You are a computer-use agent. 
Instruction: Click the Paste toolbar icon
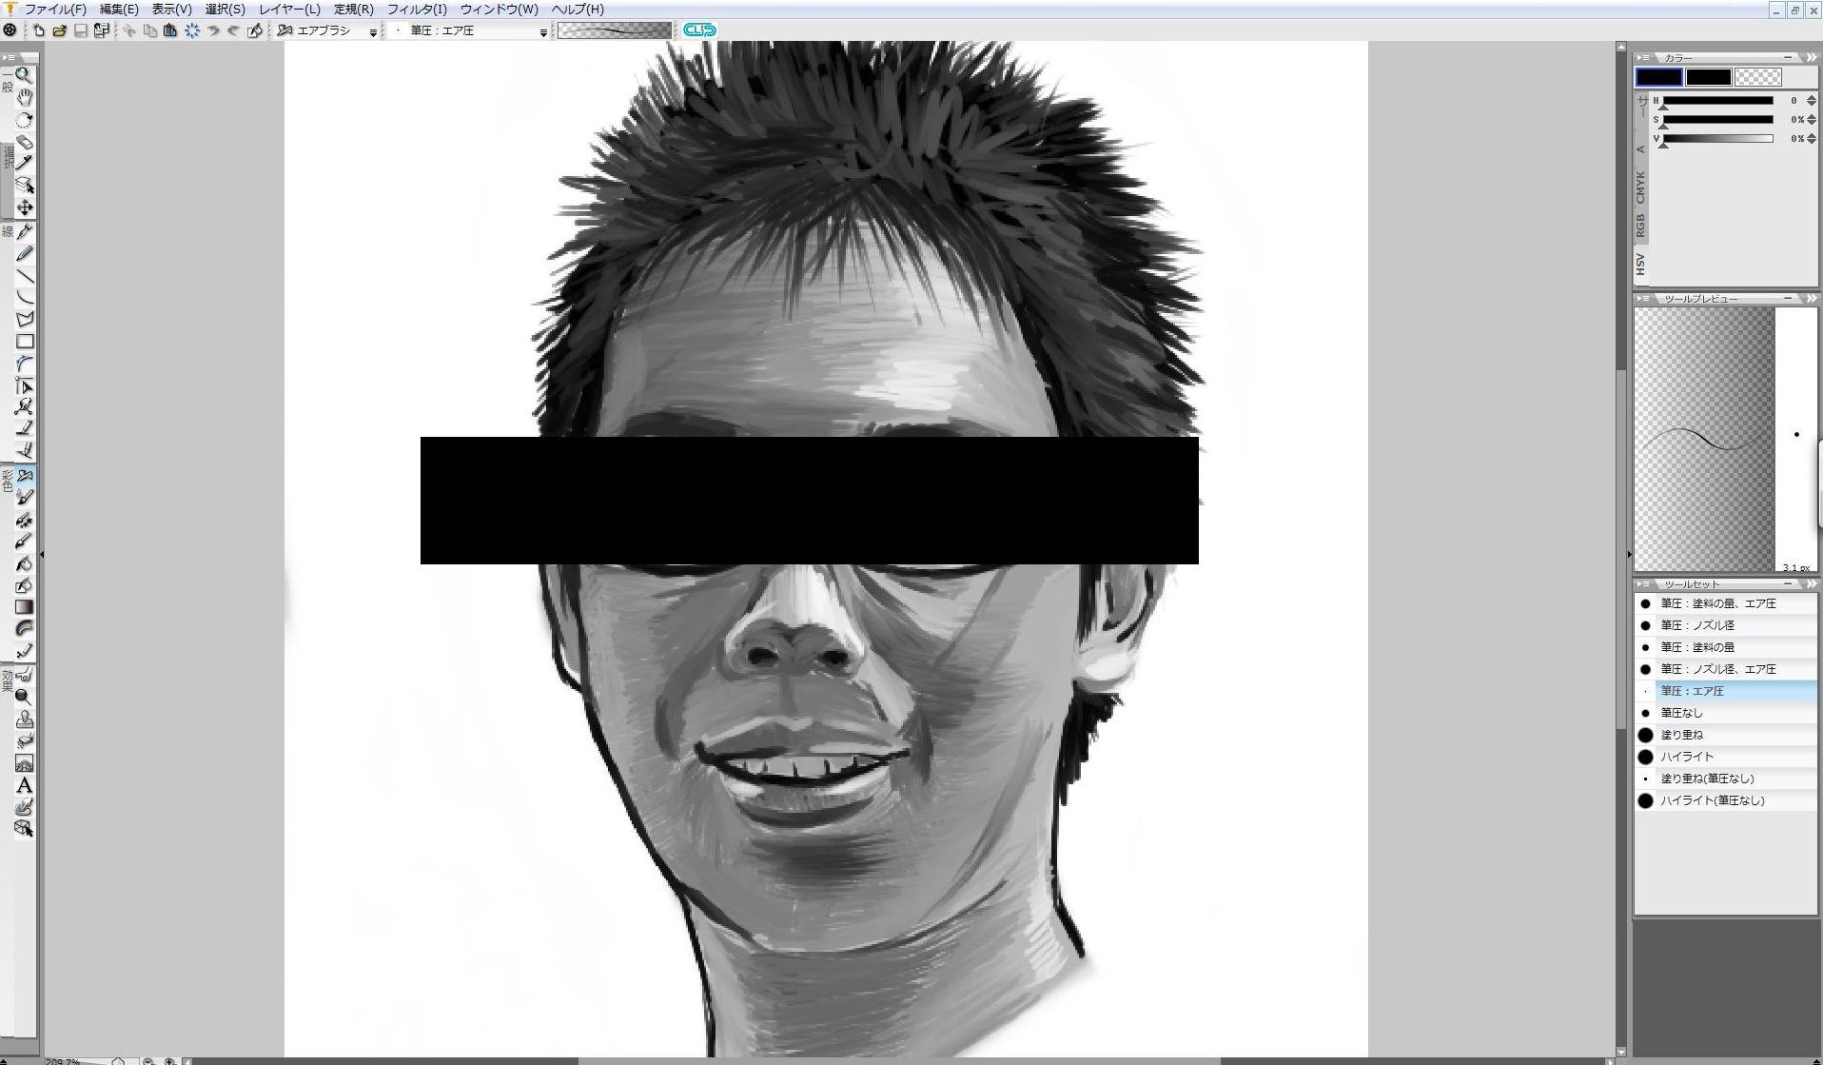[x=170, y=30]
